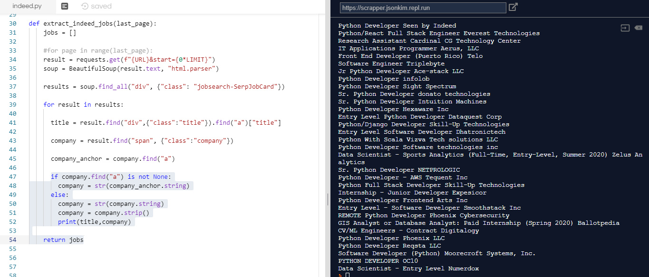649x277 pixels.
Task: Click console line 'GIS Analyst or Database Analyst' Ballotpedia entry
Action: [479, 223]
